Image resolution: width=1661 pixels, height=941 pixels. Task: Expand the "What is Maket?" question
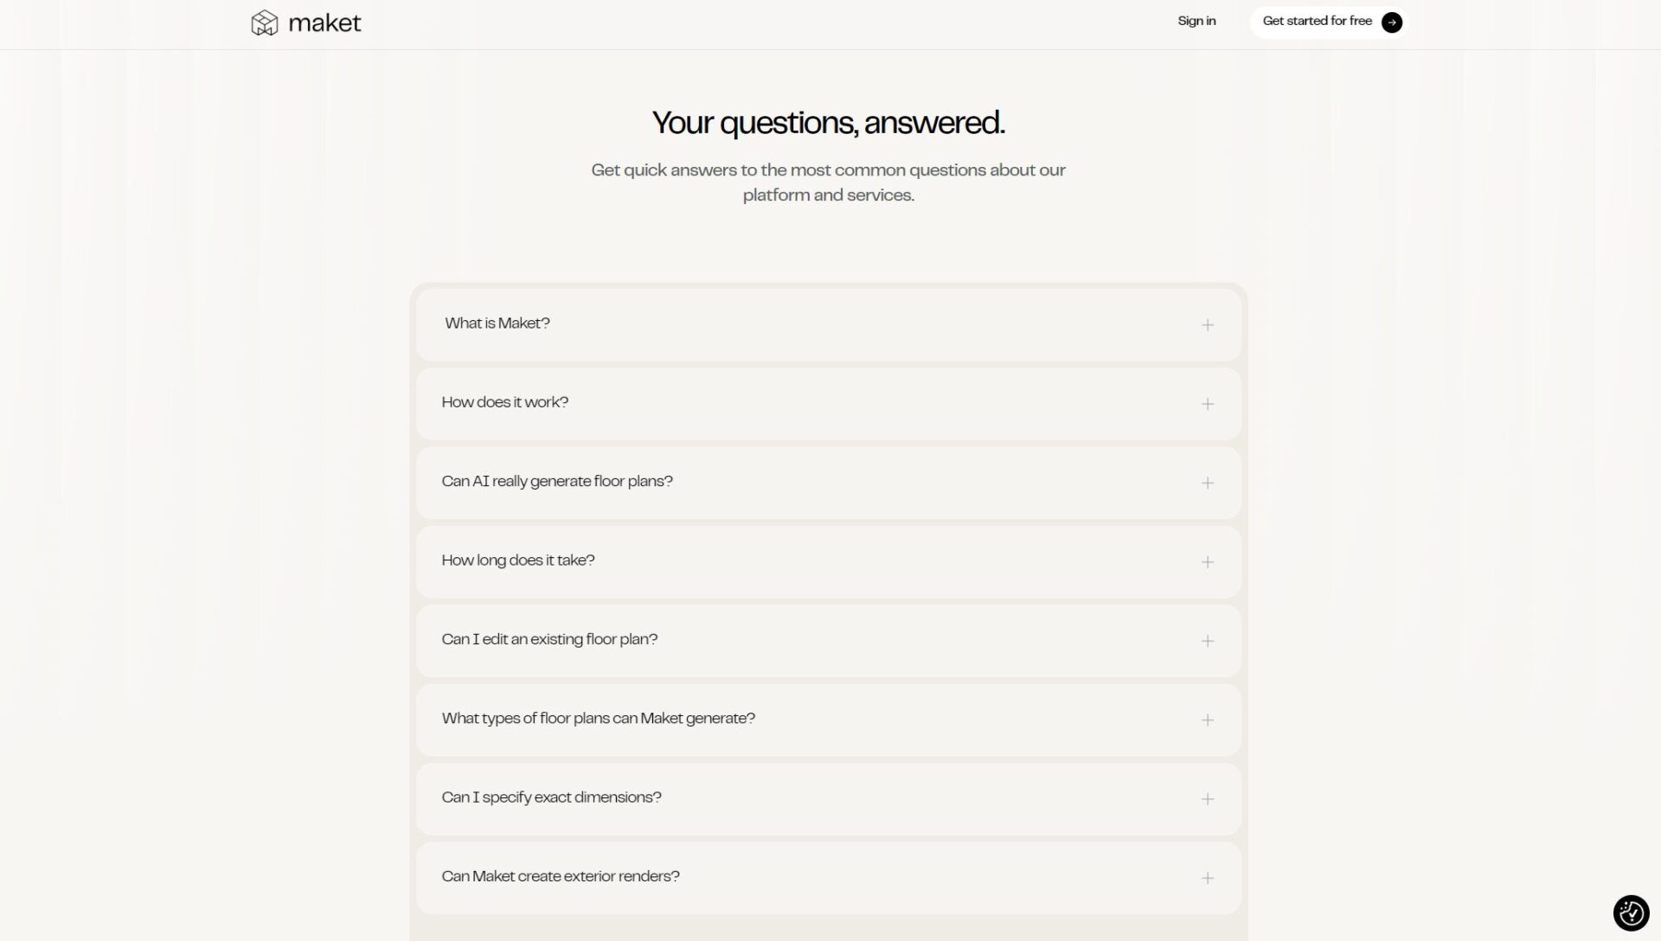pyautogui.click(x=497, y=323)
